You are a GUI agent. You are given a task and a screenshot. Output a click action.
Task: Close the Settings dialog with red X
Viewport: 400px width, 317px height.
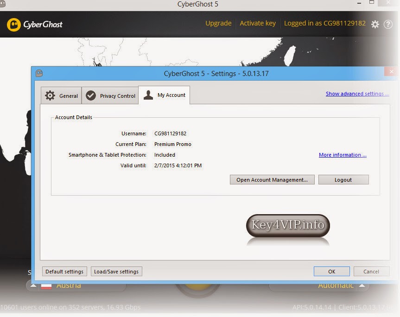pos(391,72)
